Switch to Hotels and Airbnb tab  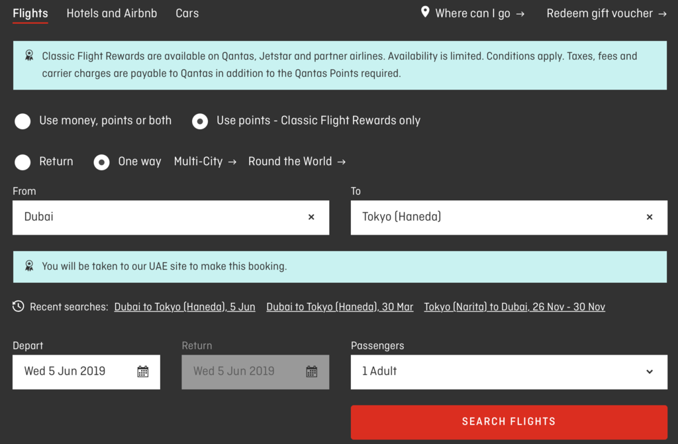coord(111,13)
